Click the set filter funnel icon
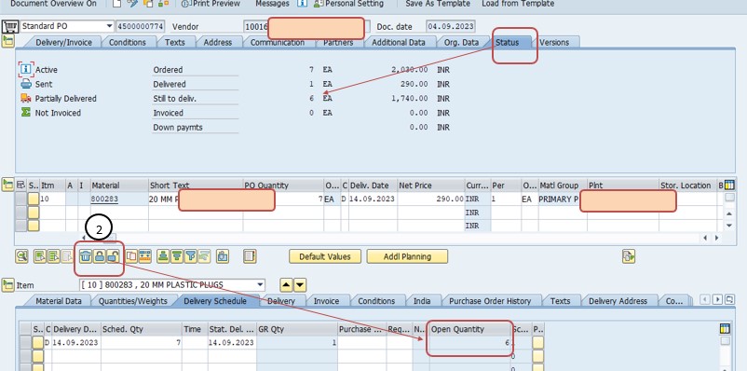The image size is (747, 371). click(x=191, y=256)
